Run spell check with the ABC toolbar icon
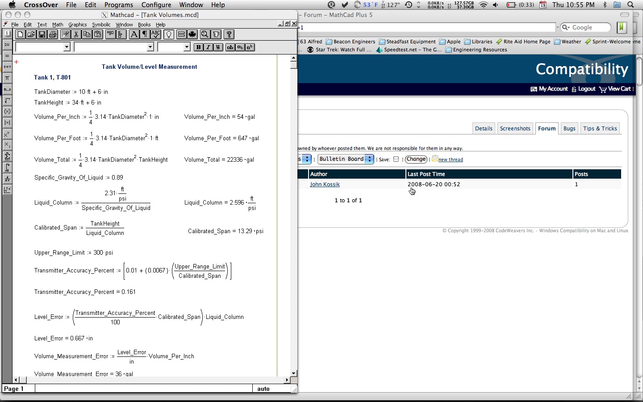The width and height of the screenshot is (643, 402). [x=155, y=34]
